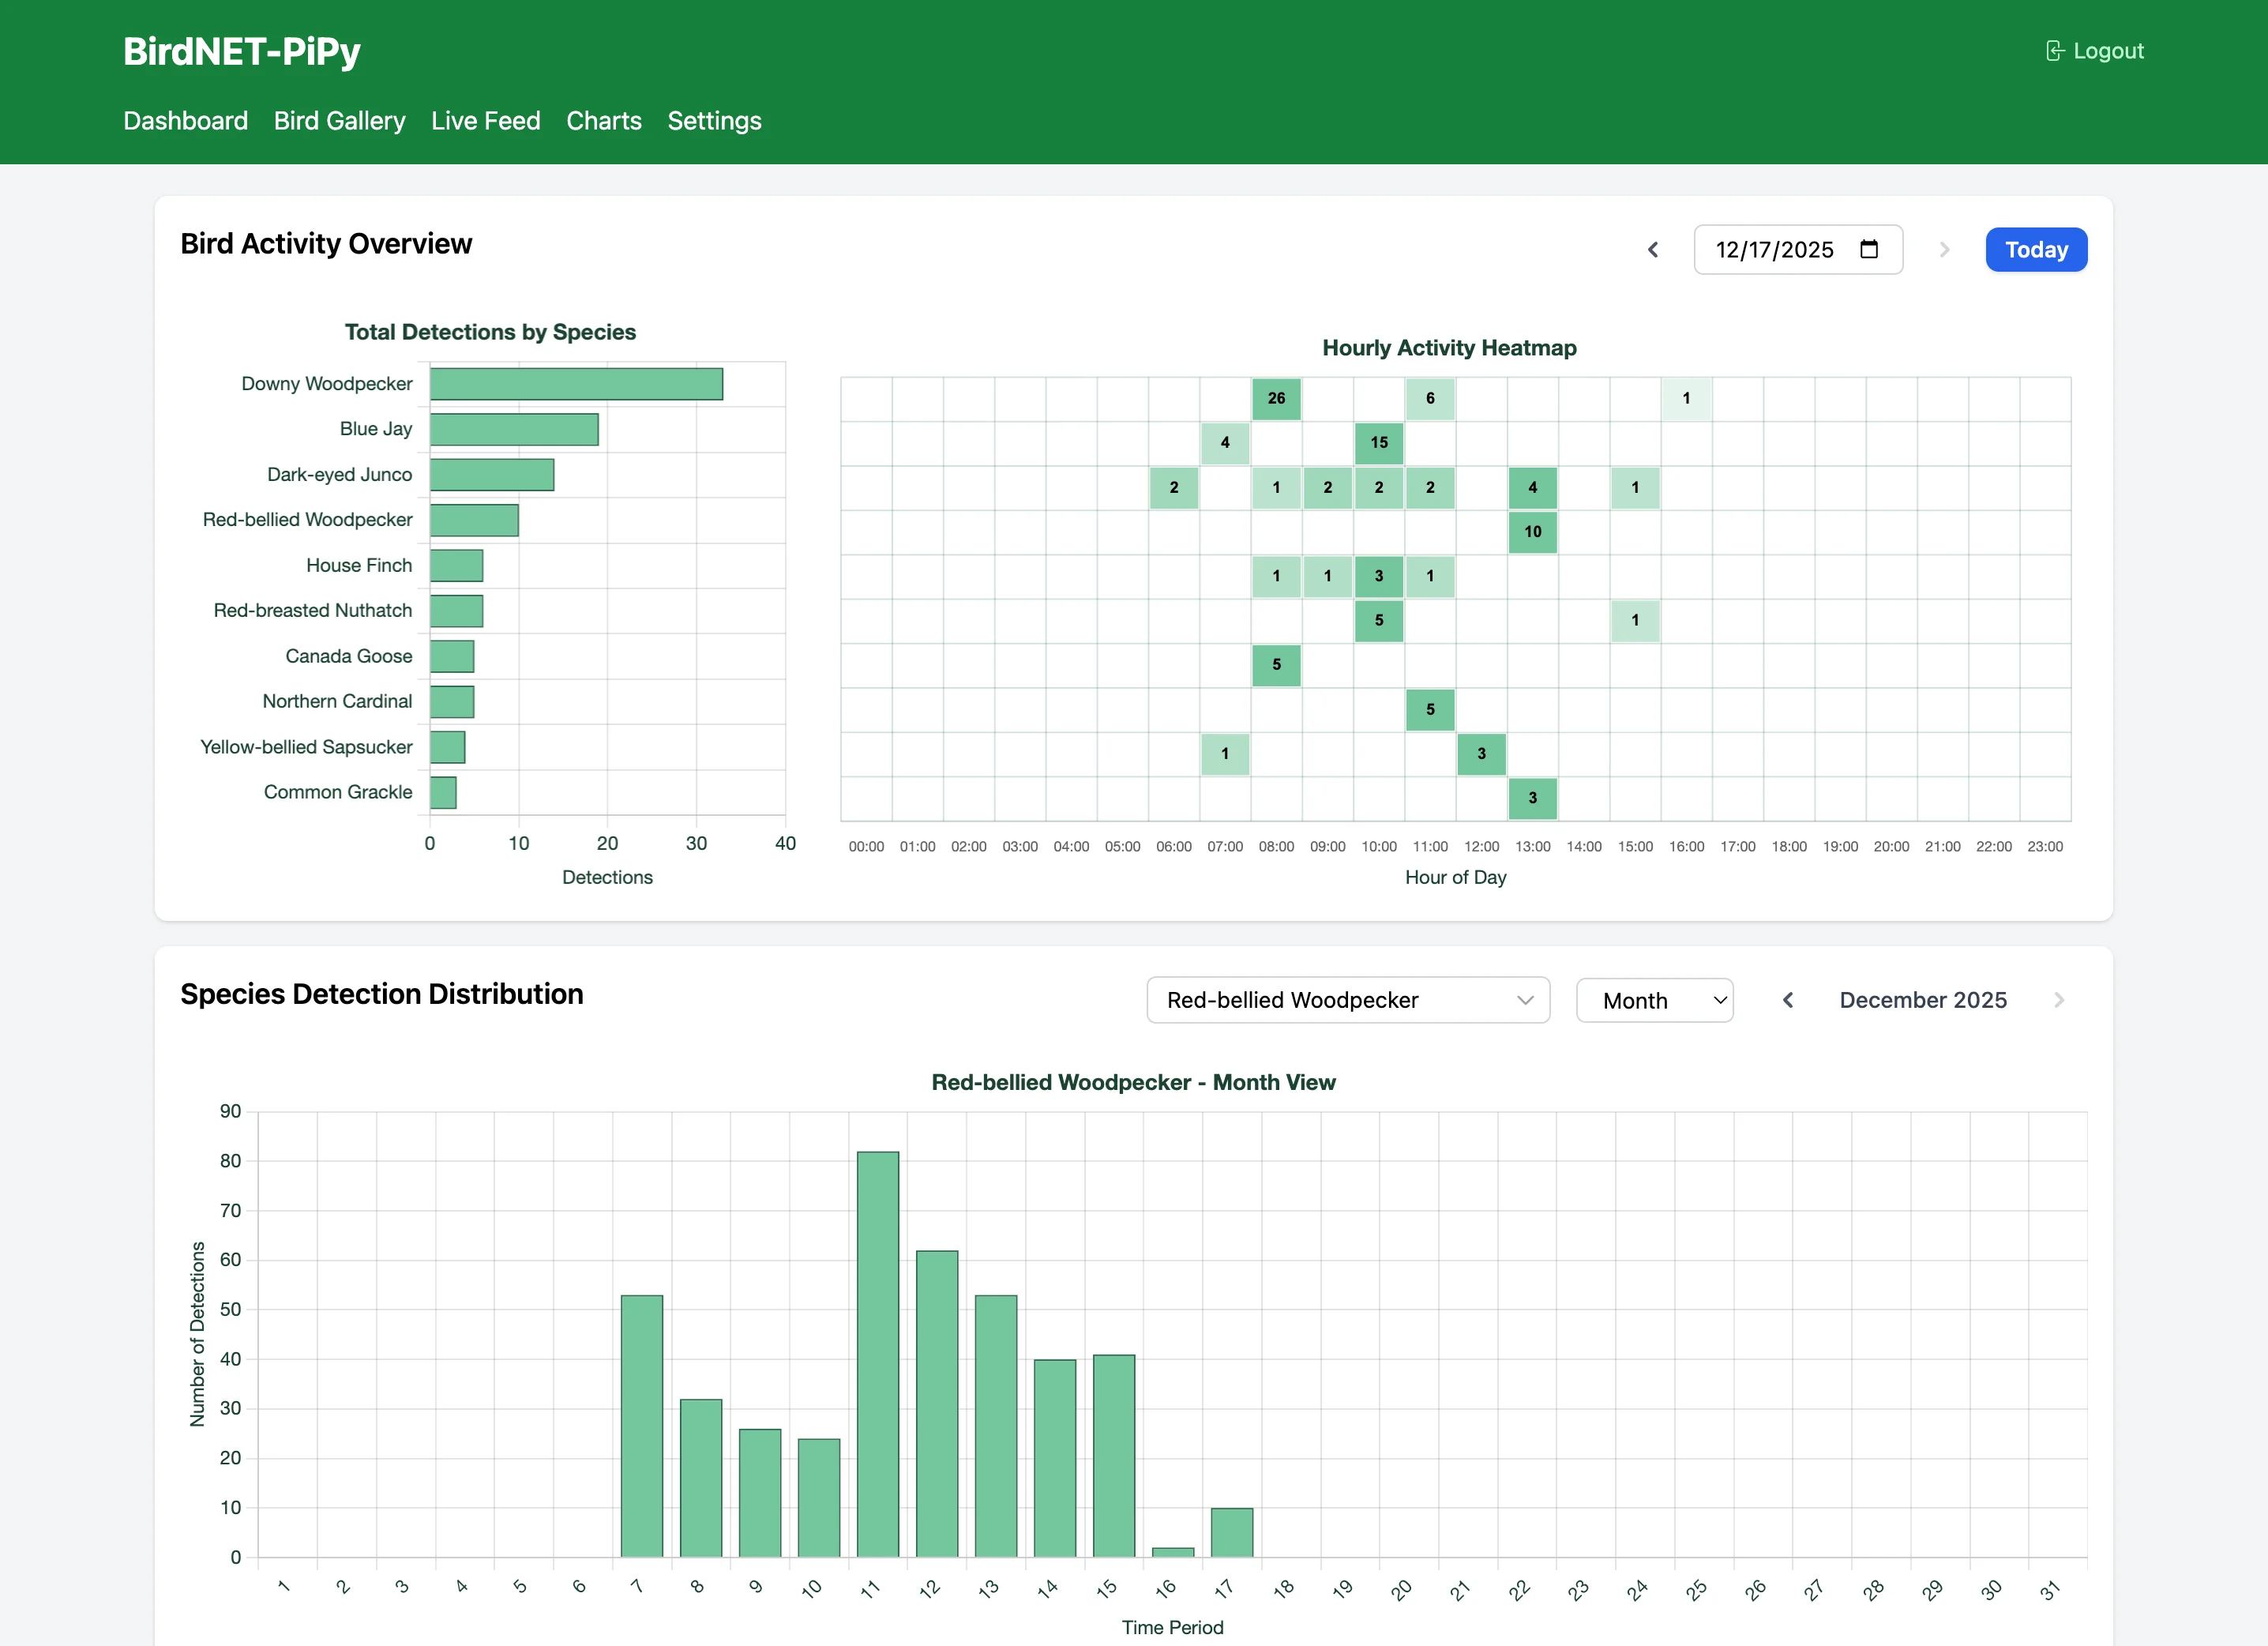Open the Dashboard nav item
The height and width of the screenshot is (1646, 2268).
tap(185, 121)
